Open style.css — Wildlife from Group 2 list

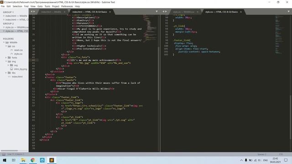point(17,27)
